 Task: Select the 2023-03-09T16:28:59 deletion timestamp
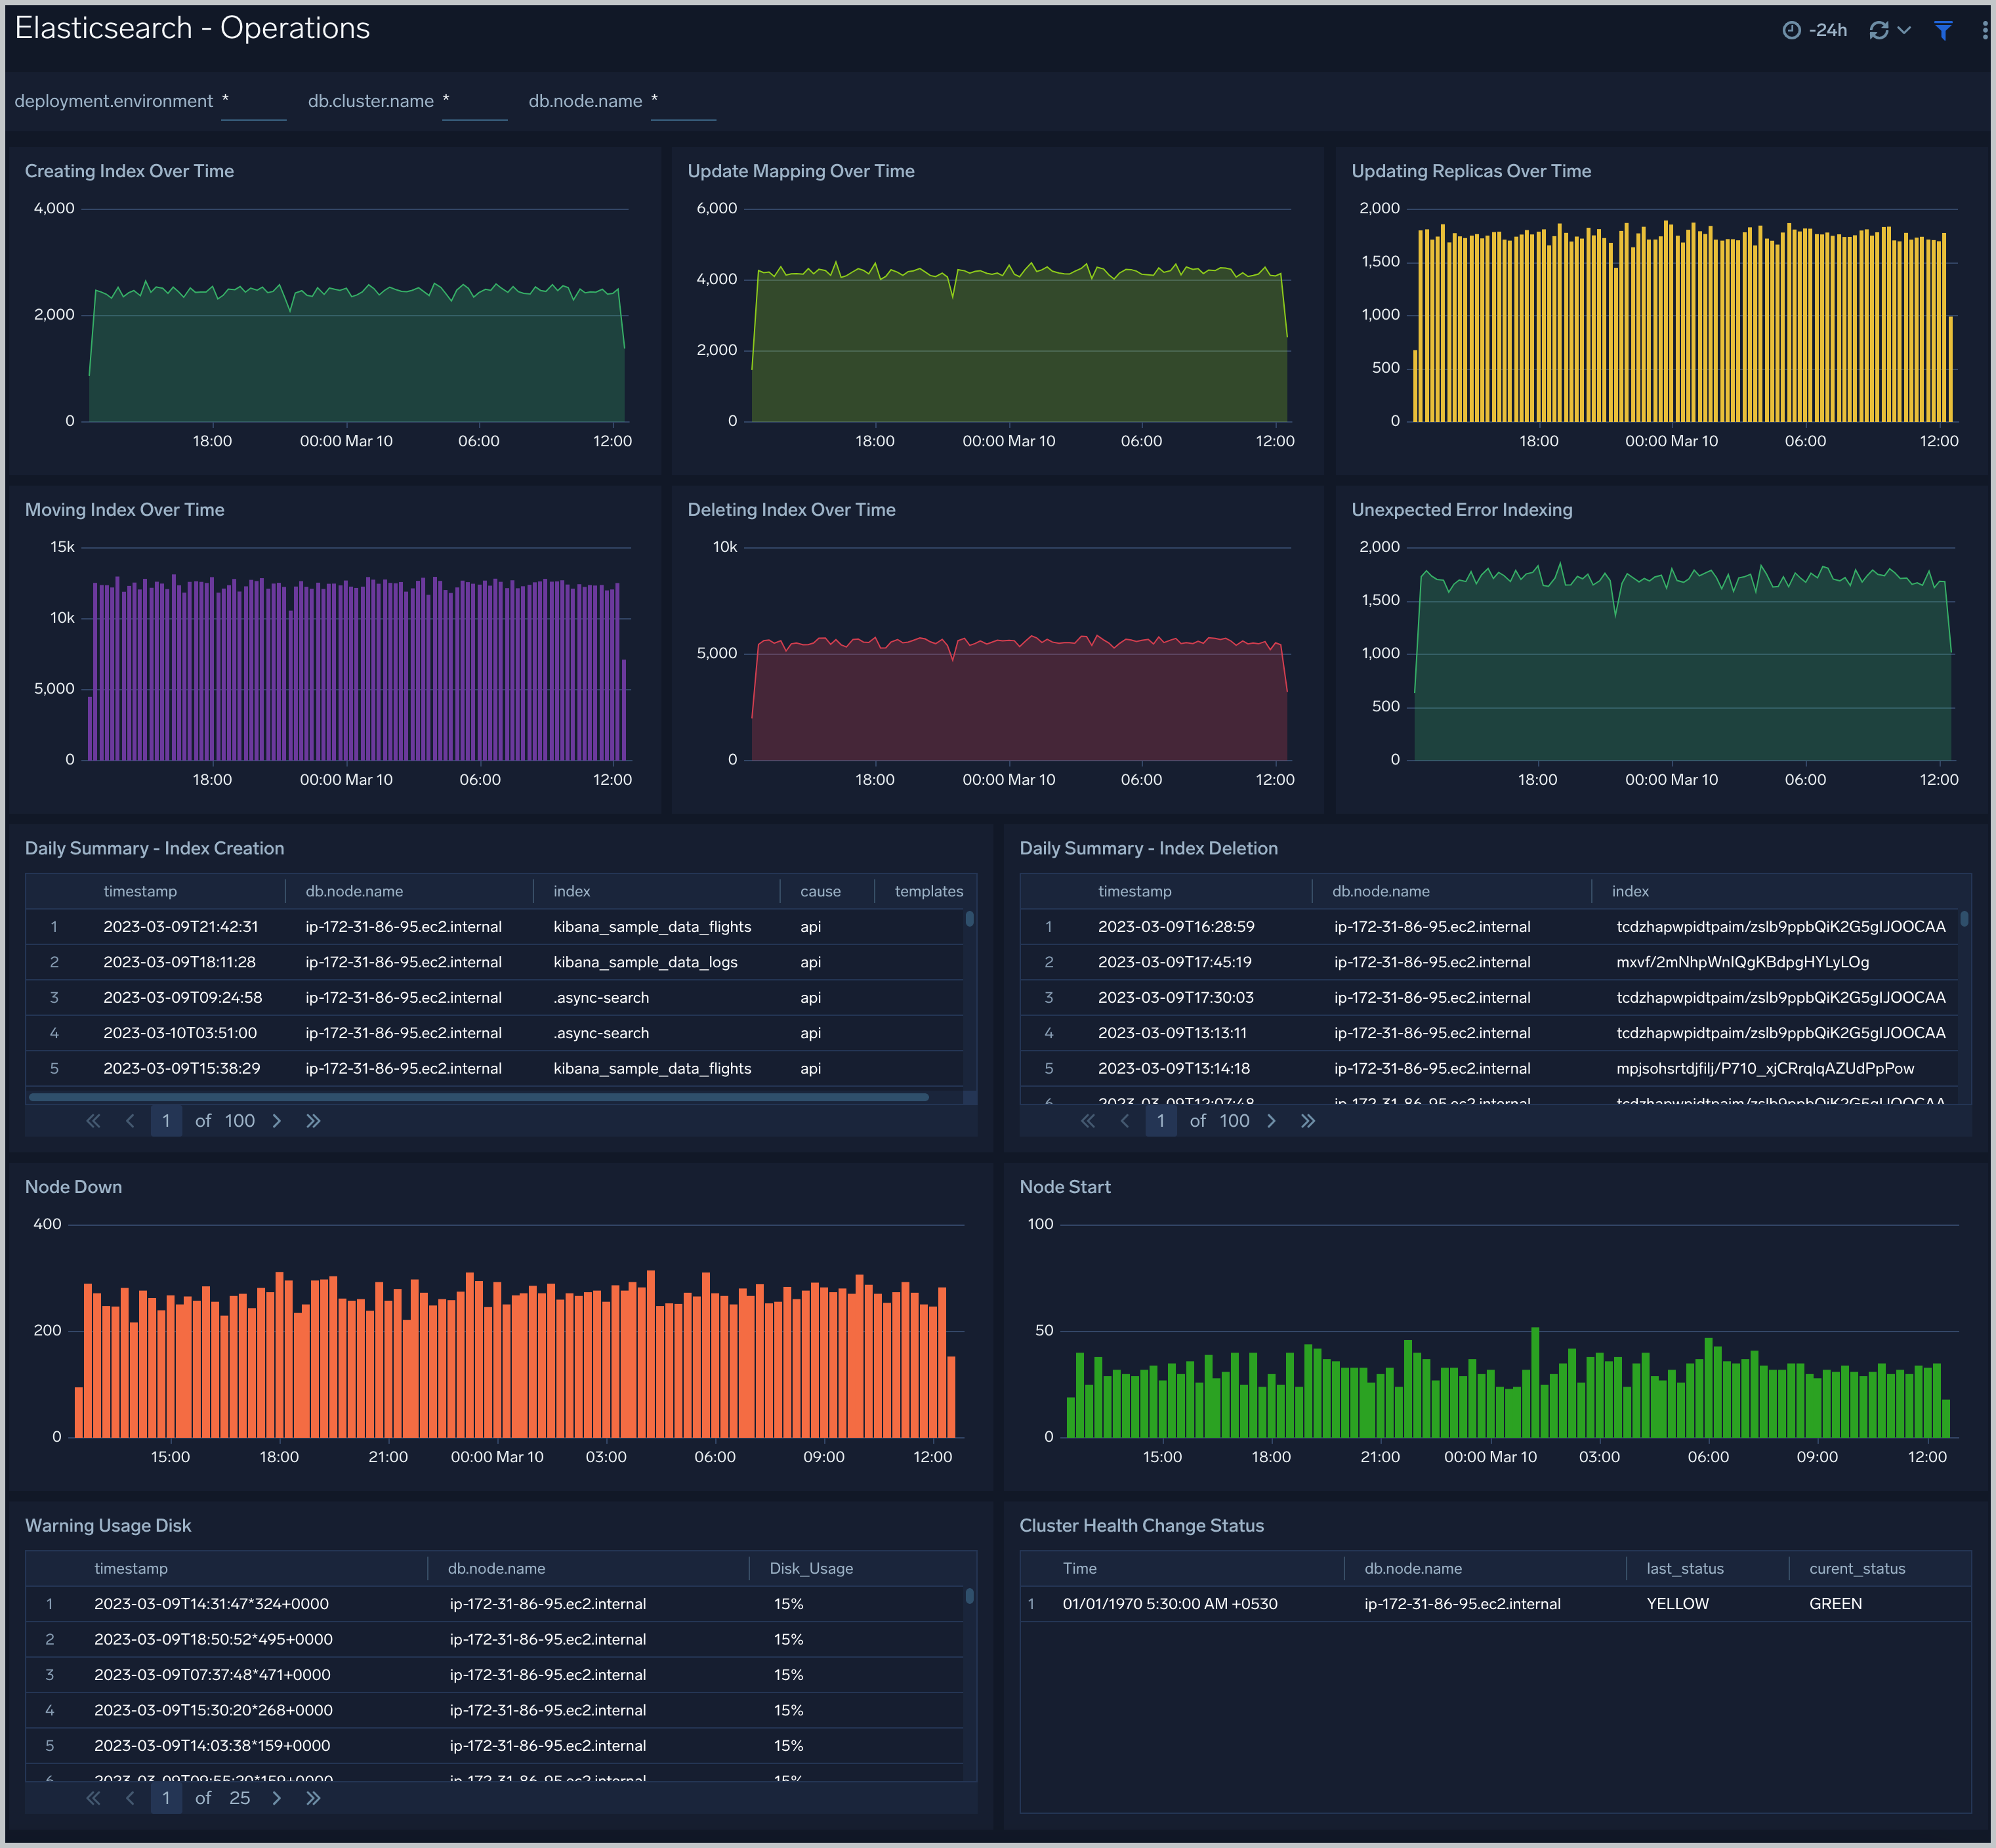(x=1176, y=927)
